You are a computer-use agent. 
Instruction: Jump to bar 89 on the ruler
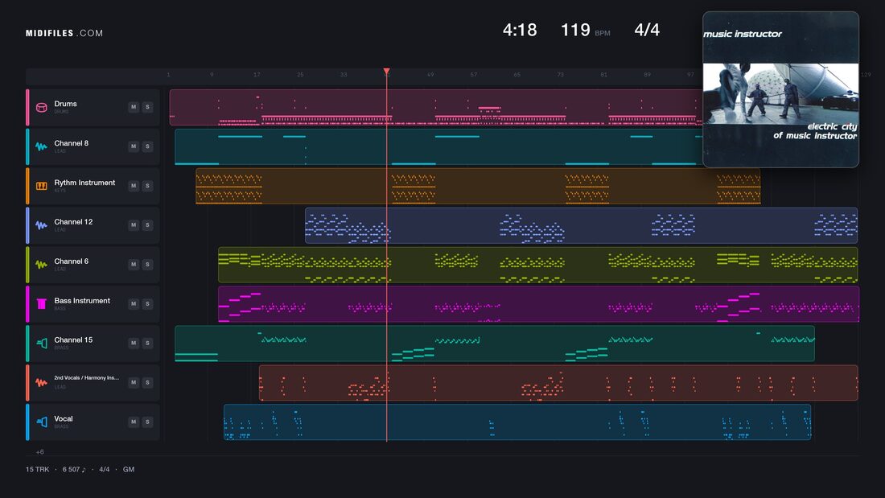pos(648,75)
